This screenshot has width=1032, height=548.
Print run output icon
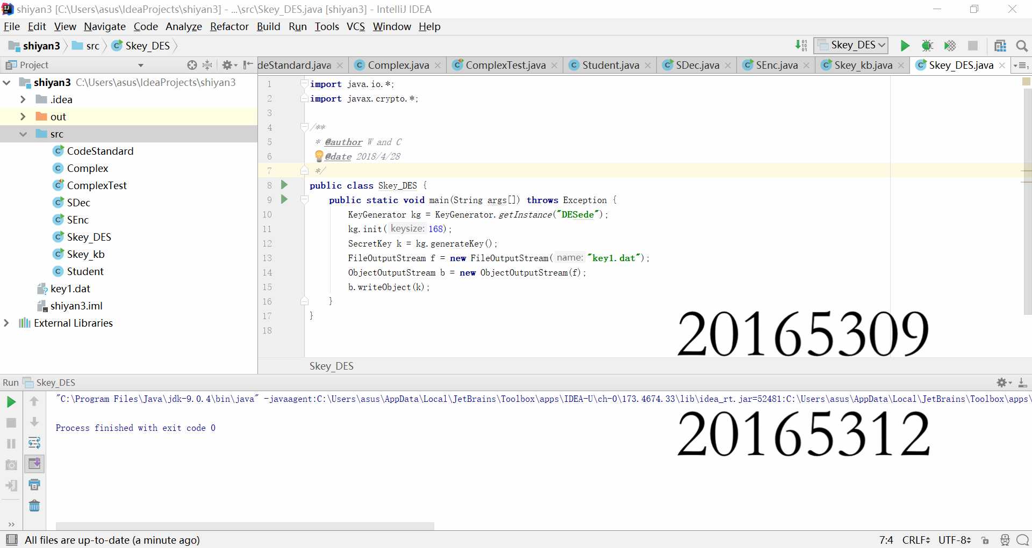(x=34, y=485)
